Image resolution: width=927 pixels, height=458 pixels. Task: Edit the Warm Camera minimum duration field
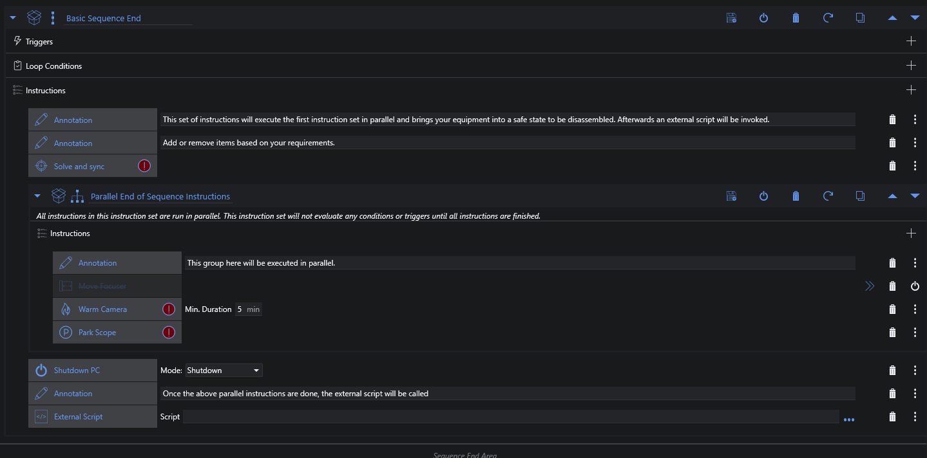[240, 309]
